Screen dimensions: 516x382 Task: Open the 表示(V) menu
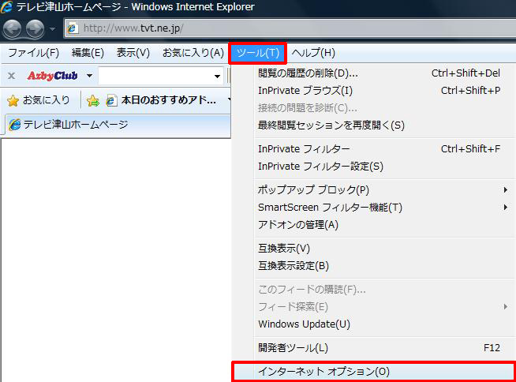coord(133,53)
